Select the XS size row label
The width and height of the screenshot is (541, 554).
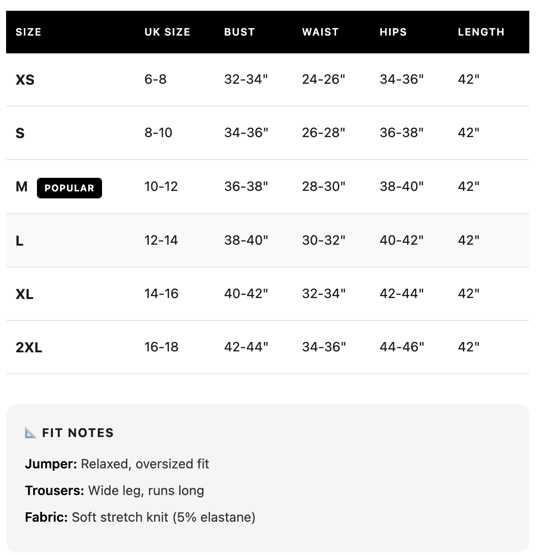tap(25, 80)
